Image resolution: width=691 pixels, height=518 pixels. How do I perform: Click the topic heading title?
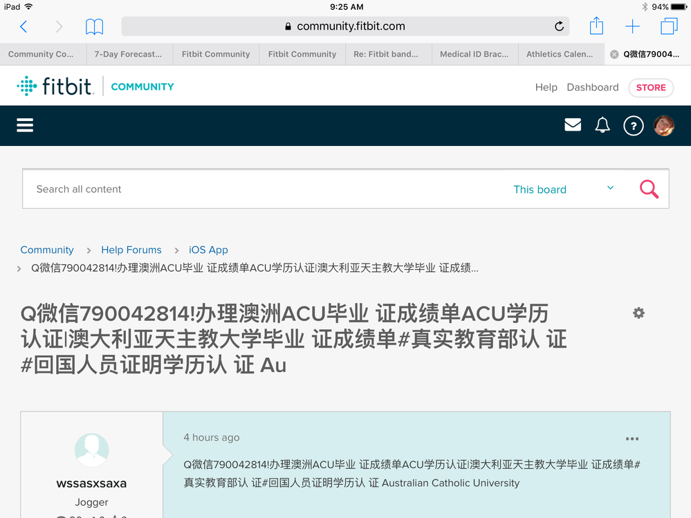pyautogui.click(x=293, y=339)
